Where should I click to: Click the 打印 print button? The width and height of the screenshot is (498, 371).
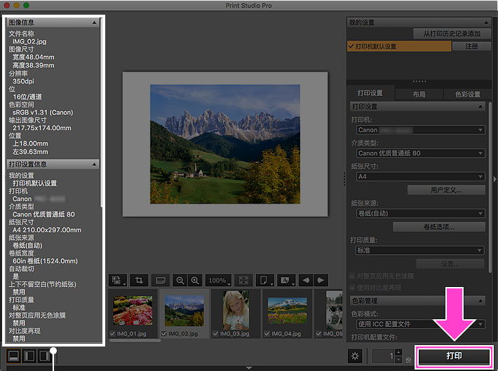coord(455,356)
